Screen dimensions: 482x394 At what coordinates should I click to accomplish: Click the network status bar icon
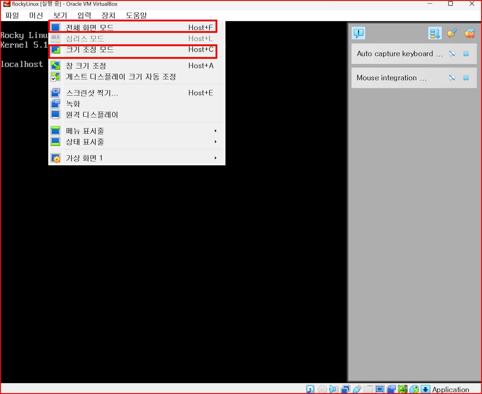tap(345, 389)
